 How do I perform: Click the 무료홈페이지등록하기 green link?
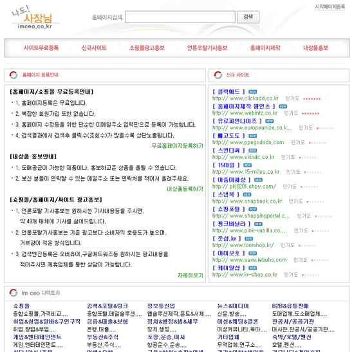[x=177, y=145]
